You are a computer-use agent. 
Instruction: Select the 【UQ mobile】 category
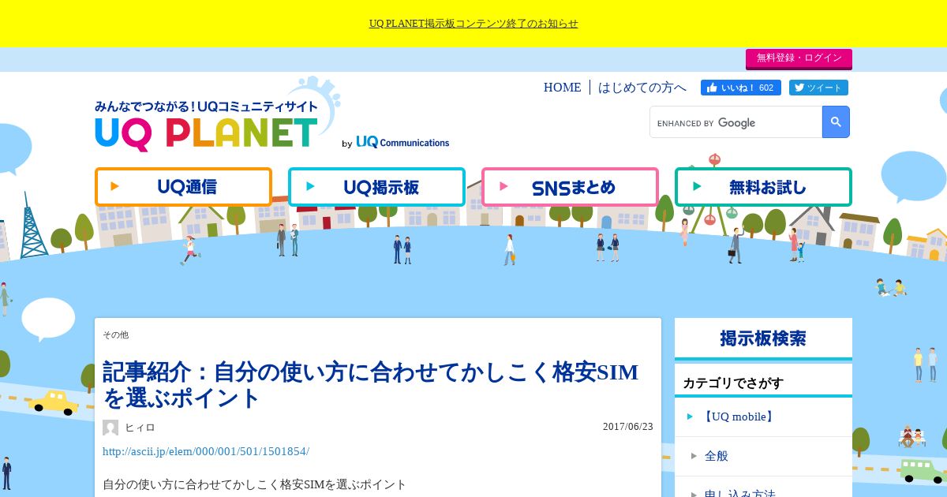739,417
